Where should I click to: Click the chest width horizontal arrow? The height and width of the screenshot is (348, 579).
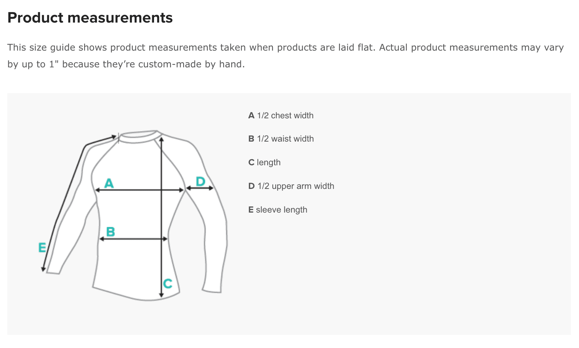click(x=139, y=190)
